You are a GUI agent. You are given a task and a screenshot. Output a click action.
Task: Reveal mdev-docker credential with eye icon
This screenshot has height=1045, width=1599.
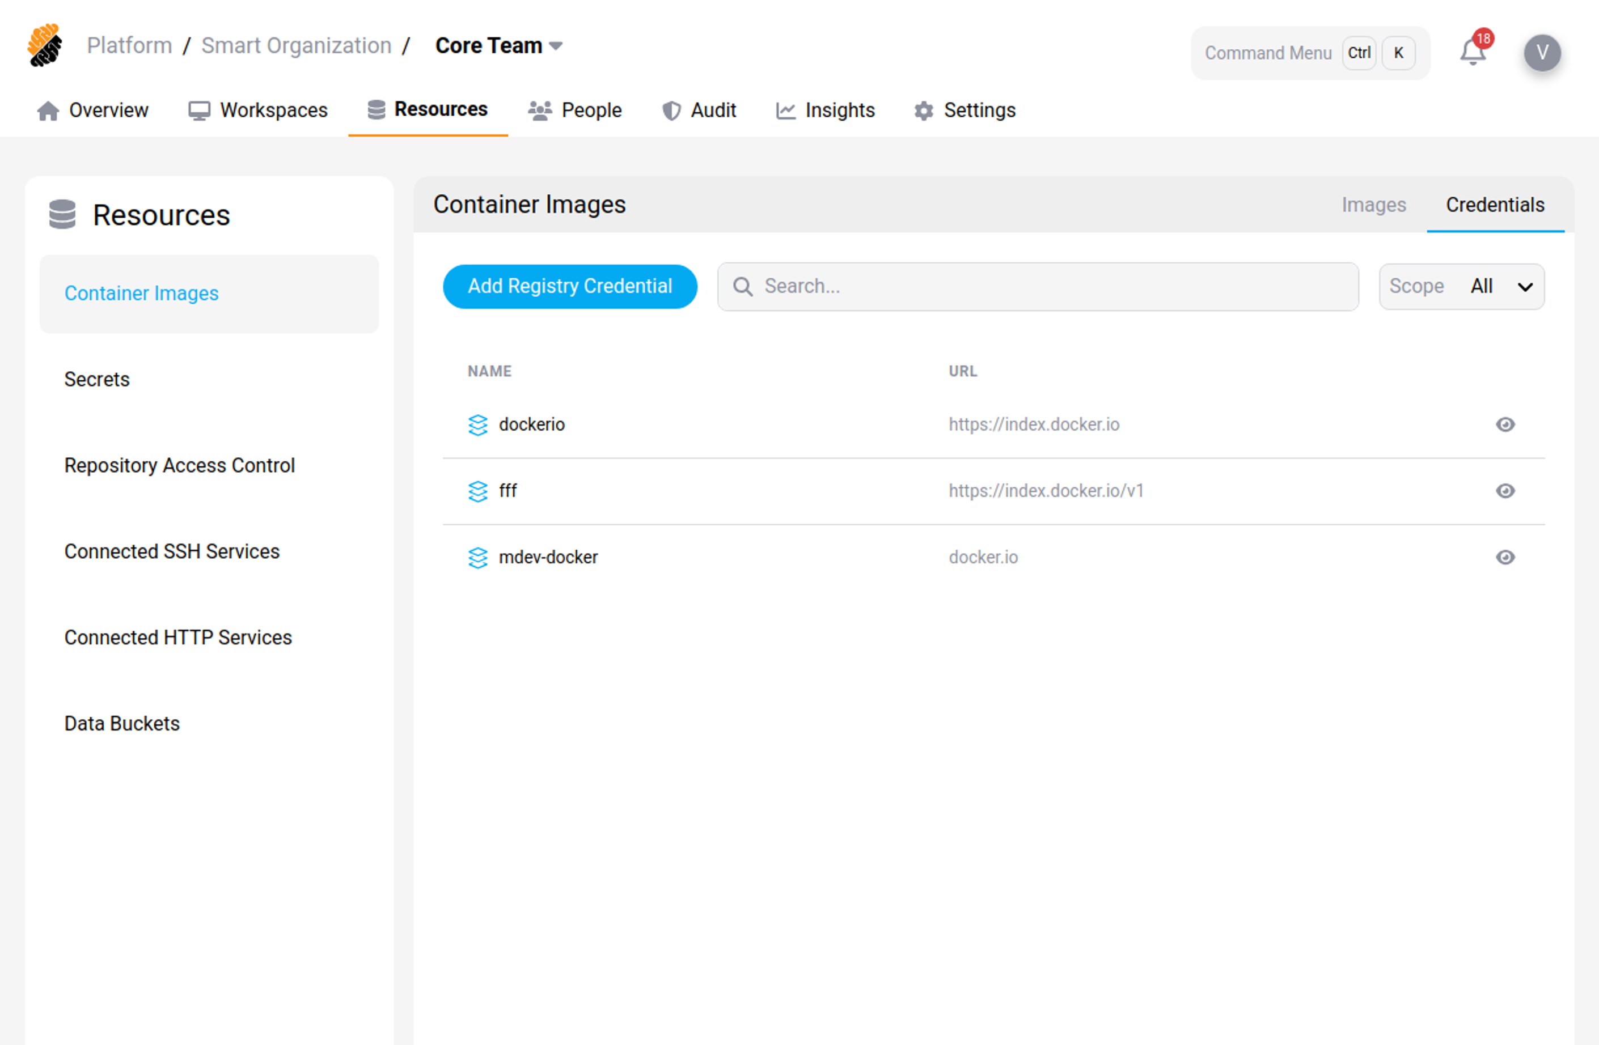pyautogui.click(x=1505, y=558)
